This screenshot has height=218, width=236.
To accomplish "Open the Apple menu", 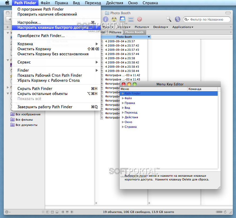I will [7, 3].
